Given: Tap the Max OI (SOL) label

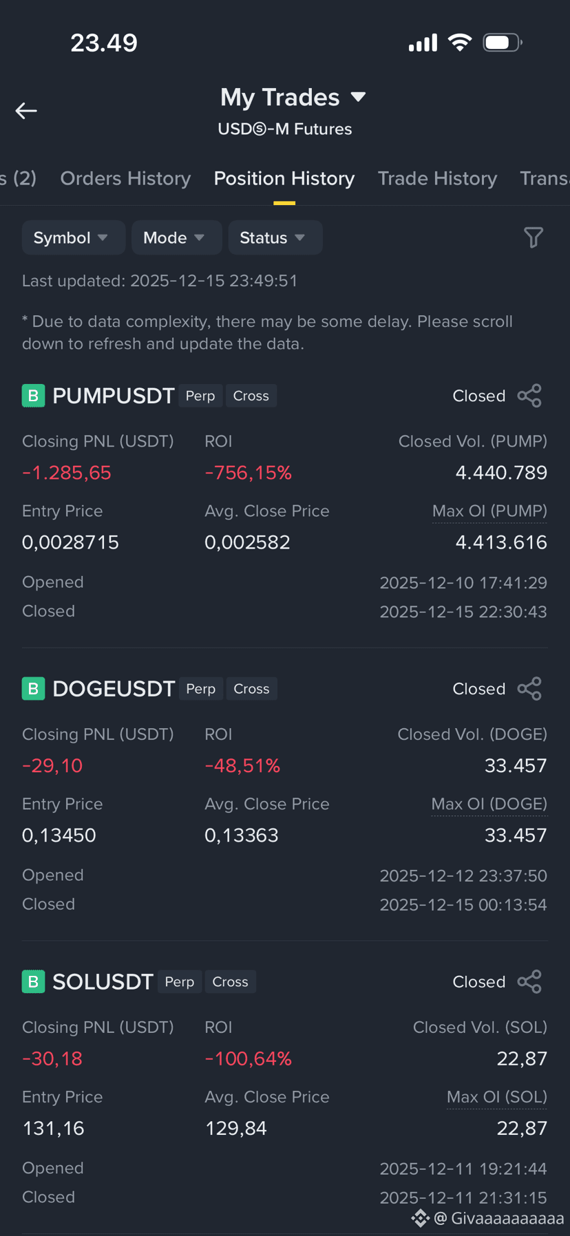Looking at the screenshot, I should coord(497,1097).
